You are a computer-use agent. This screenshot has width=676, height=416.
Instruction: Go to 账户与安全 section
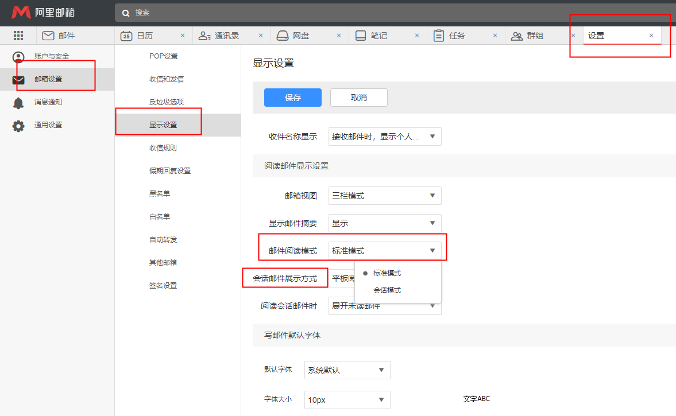52,56
